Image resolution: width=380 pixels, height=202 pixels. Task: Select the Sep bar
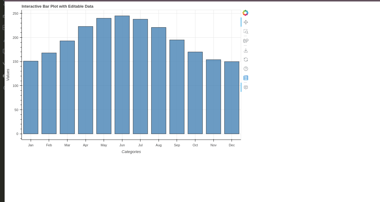[x=177, y=87]
